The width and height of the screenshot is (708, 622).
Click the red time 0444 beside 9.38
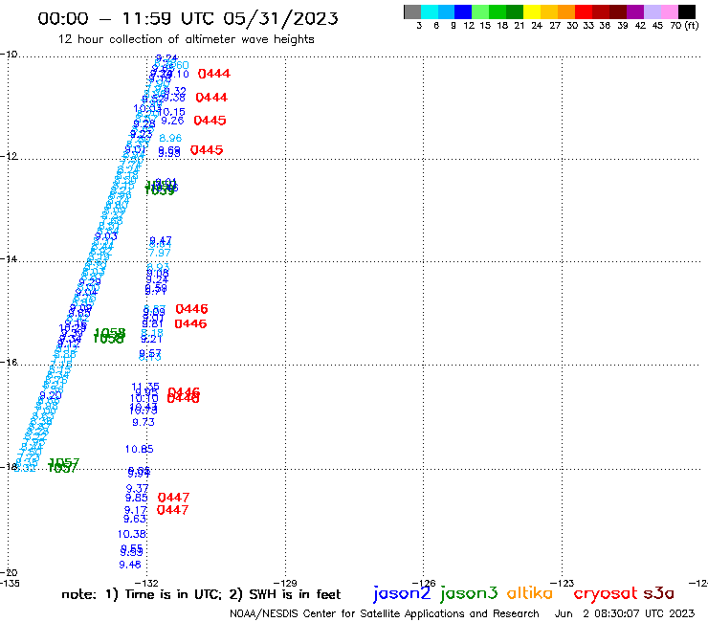[x=211, y=98]
